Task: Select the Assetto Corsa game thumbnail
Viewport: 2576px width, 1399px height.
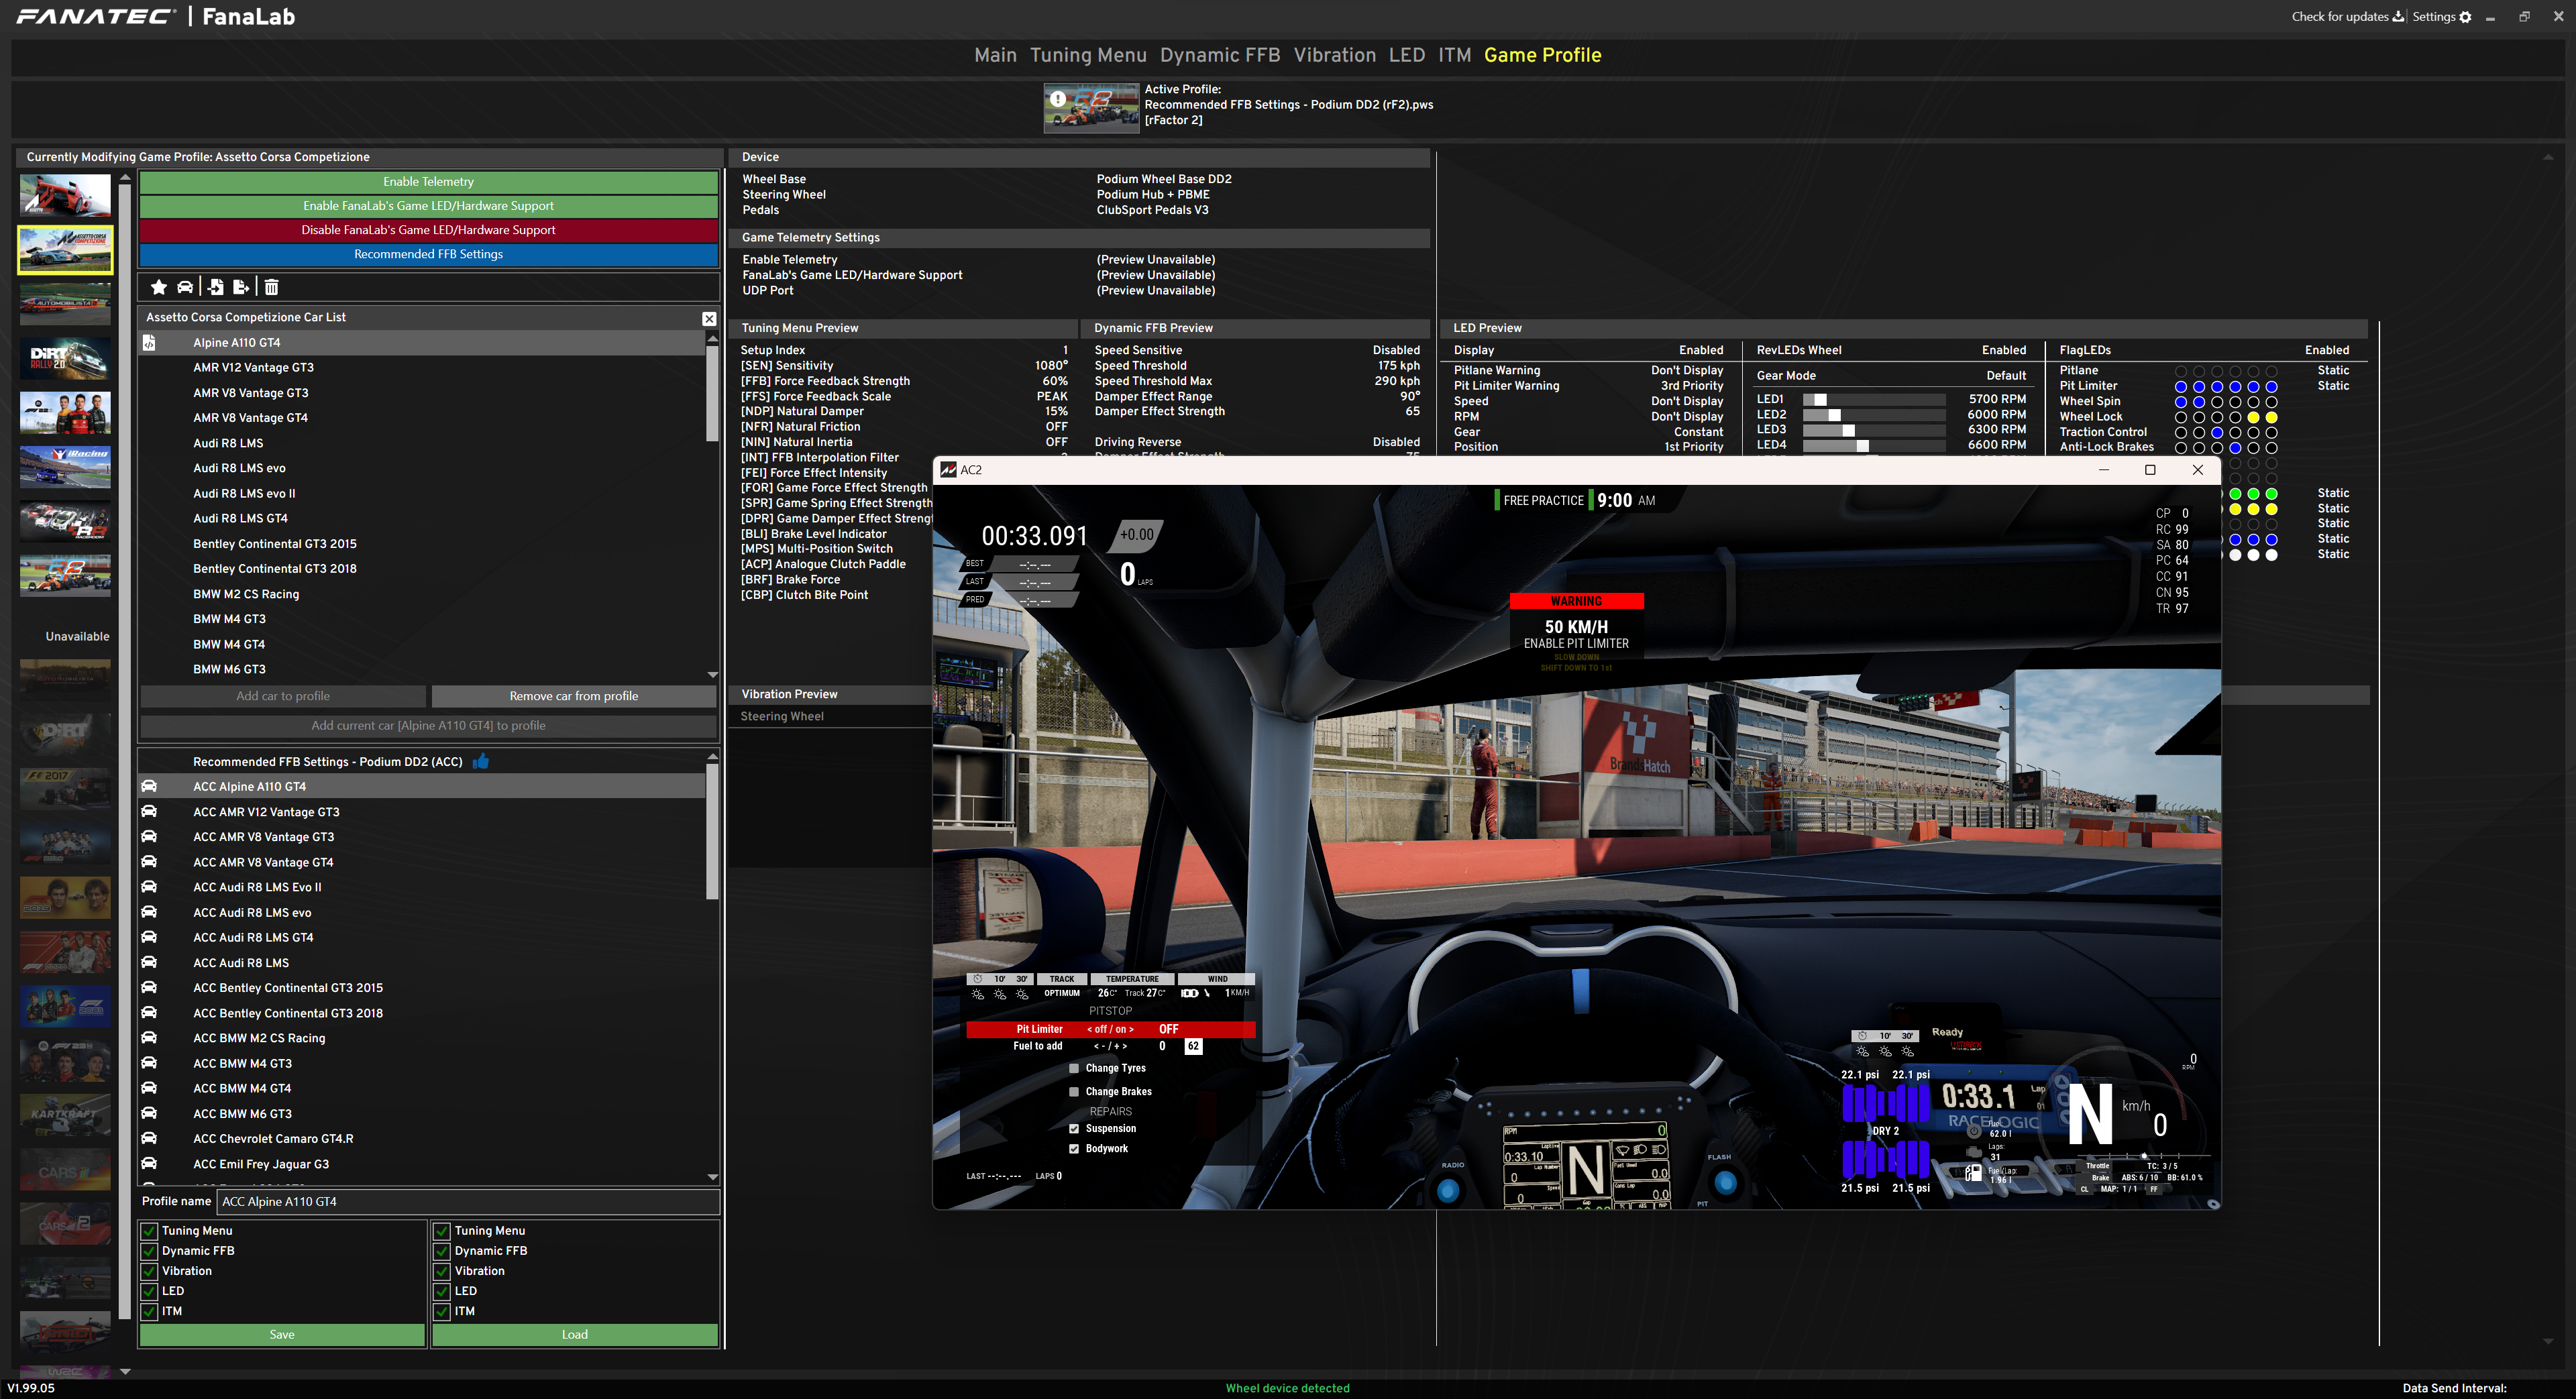Action: [65, 195]
